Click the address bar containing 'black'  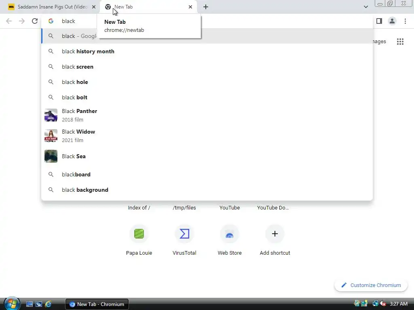click(207, 21)
